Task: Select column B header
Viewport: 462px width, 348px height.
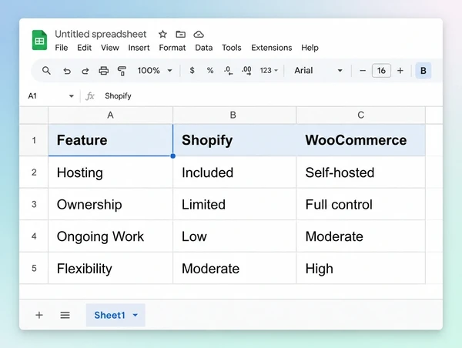Action: (235, 115)
